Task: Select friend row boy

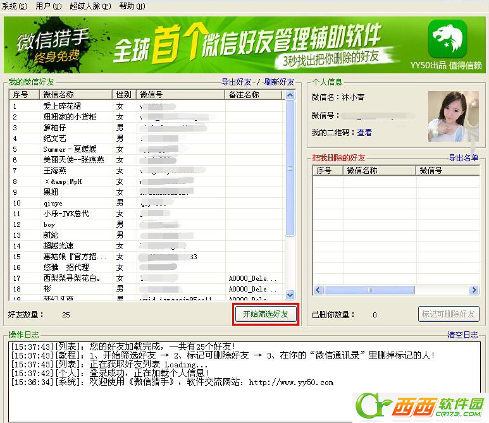Action: coord(147,224)
